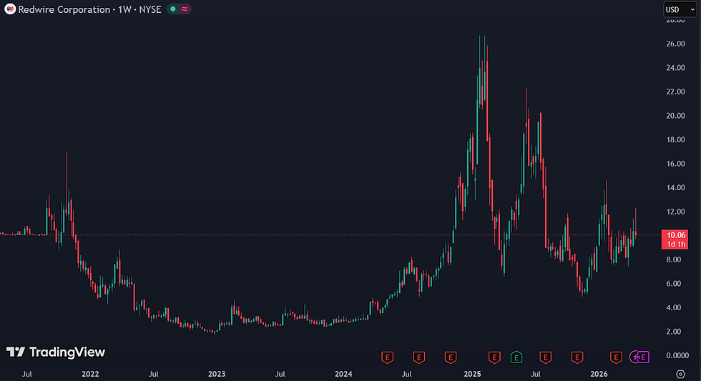
Task: Click the Redwire Corporation symbol title
Action: (64, 9)
